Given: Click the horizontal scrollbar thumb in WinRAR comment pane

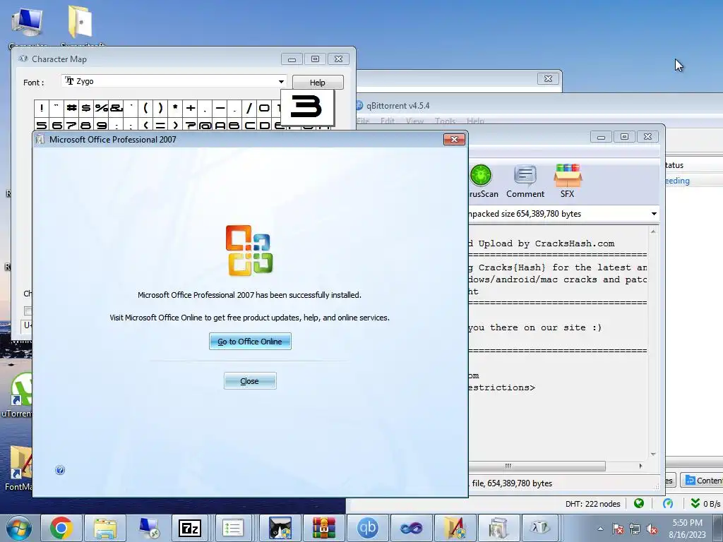Looking at the screenshot, I should 537,466.
